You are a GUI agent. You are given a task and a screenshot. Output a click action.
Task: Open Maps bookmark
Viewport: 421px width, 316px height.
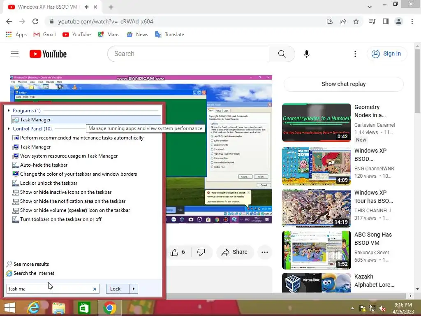(x=109, y=35)
